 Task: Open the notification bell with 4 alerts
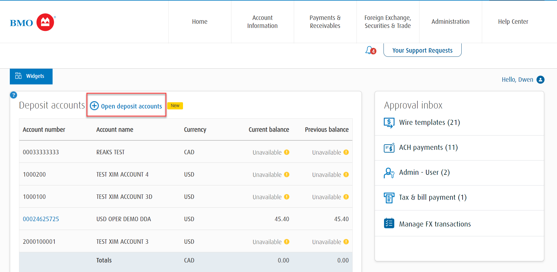point(369,50)
